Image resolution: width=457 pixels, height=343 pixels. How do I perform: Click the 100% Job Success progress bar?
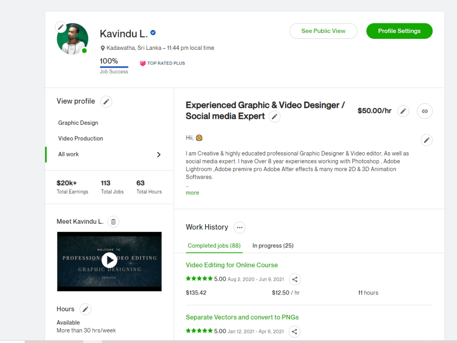114,67
